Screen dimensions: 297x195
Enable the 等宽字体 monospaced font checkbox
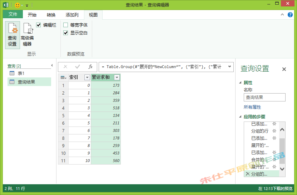(65, 25)
